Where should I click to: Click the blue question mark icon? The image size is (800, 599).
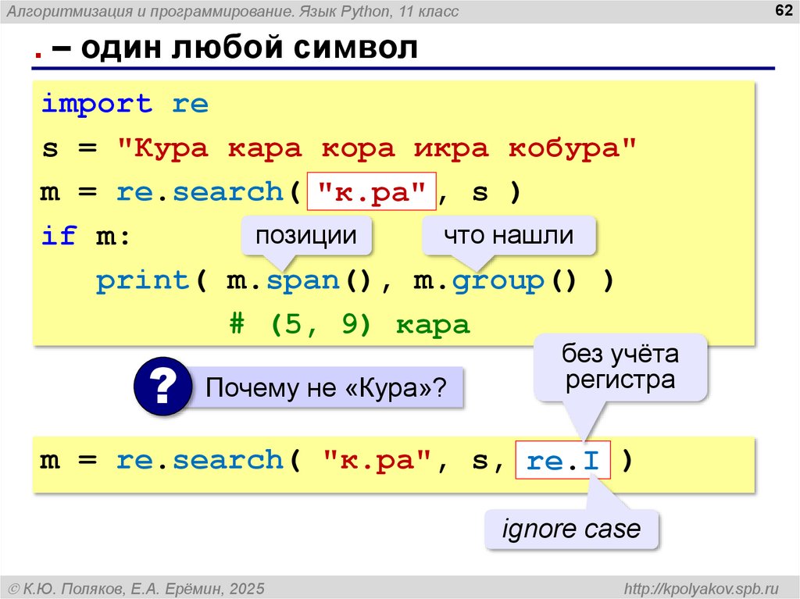pyautogui.click(x=162, y=386)
